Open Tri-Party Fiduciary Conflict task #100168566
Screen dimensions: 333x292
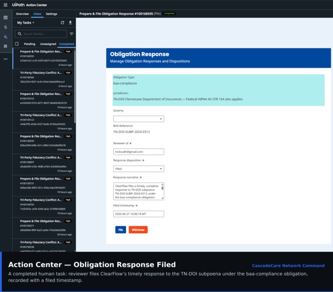coord(44,79)
